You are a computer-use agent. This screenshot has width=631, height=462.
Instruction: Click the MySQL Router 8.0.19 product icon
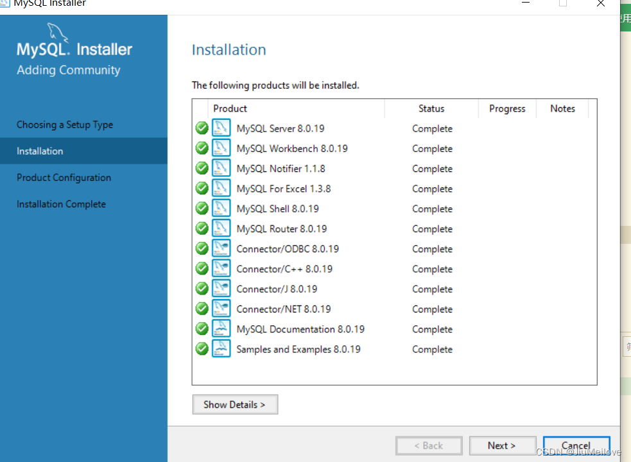221,228
